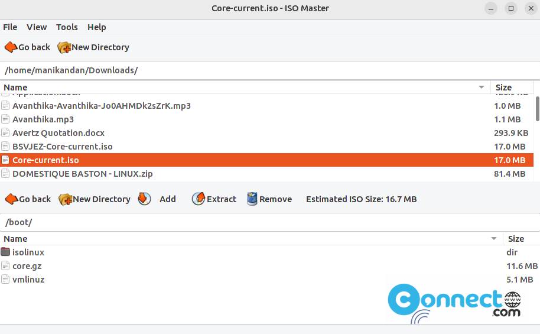Screen dimensions: 540x334
Task: Click the top New Directory label
Action: pos(100,47)
